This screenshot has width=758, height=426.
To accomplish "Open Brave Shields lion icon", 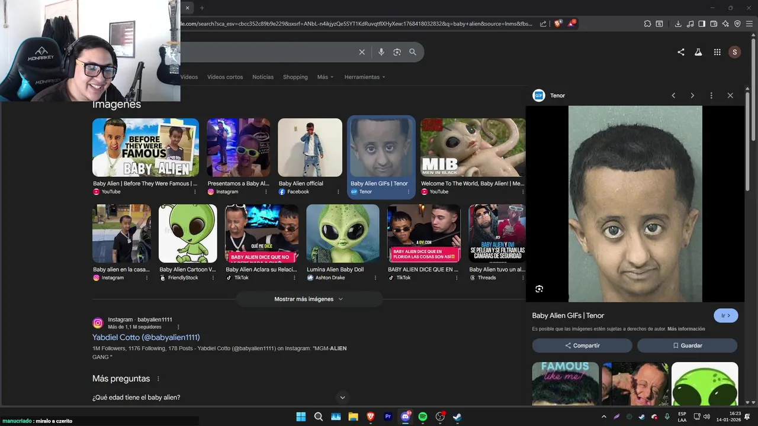I will point(558,24).
